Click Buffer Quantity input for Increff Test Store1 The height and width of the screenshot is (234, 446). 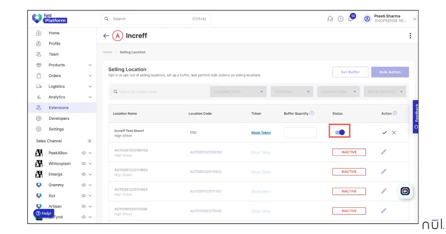click(300, 133)
